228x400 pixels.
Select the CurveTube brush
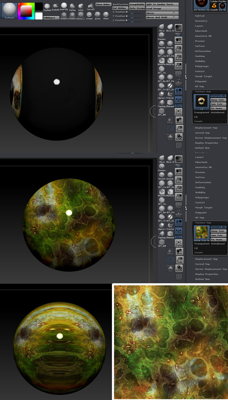coord(91,6)
